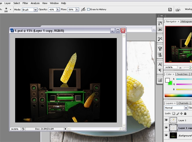Open the Opacity slider arrow
Viewport: 192px width, 142px height.
click(x=58, y=9)
